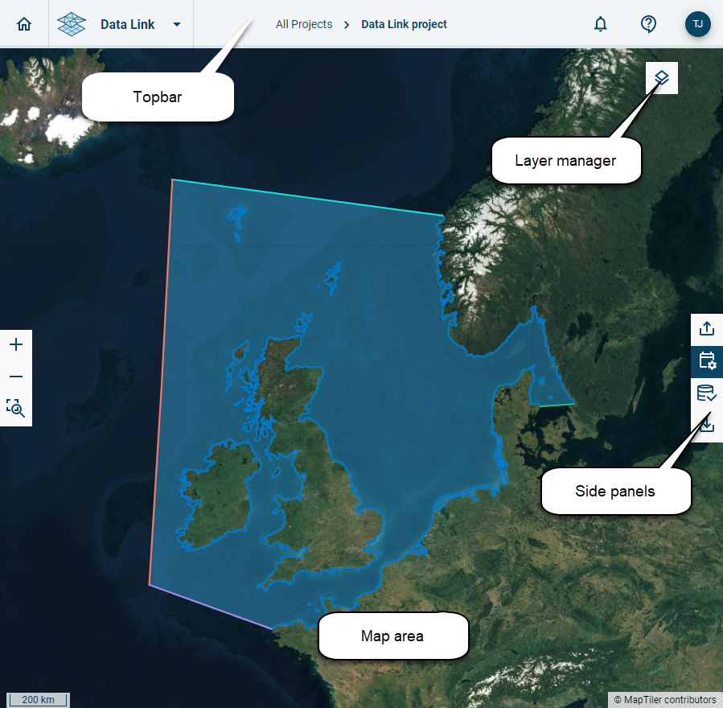Open the calendar settings side panel
The width and height of the screenshot is (723, 708).
pos(706,361)
